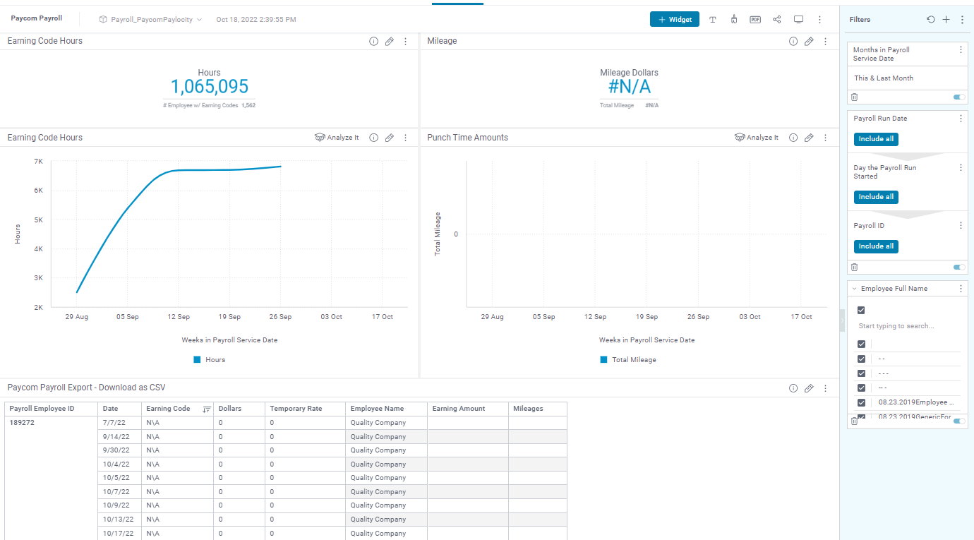Open menu for top Earning Code Hours widget
Screen dimensions: 974x540
(x=405, y=42)
